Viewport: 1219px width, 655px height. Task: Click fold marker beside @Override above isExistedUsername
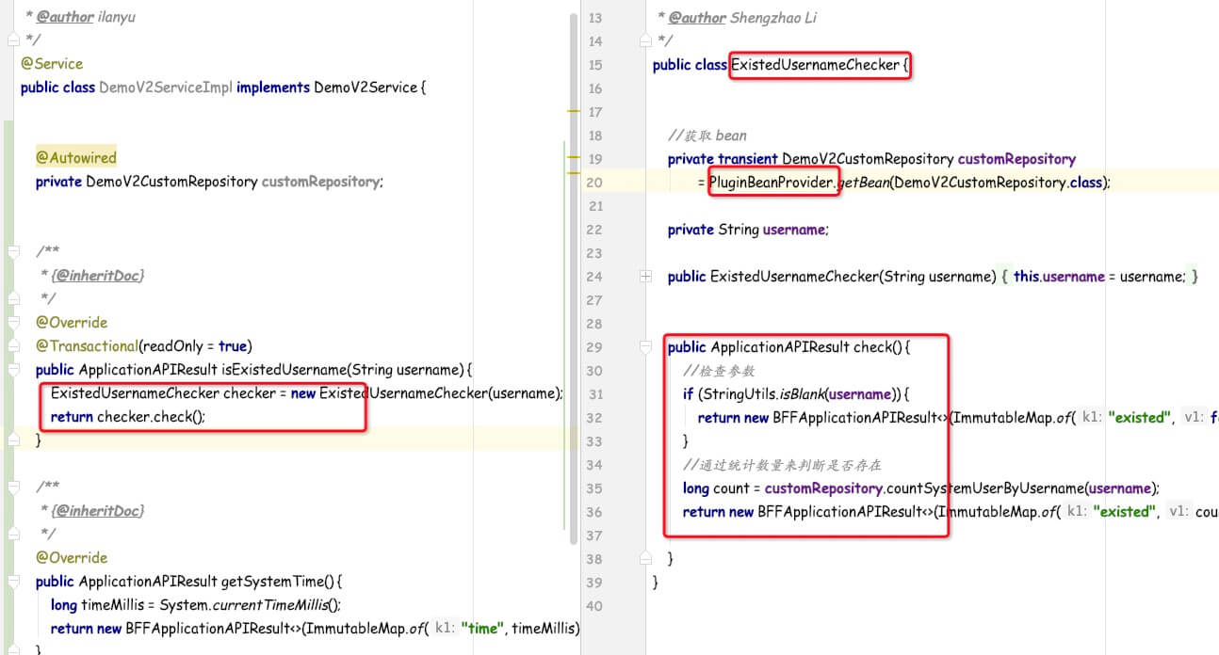(x=11, y=323)
